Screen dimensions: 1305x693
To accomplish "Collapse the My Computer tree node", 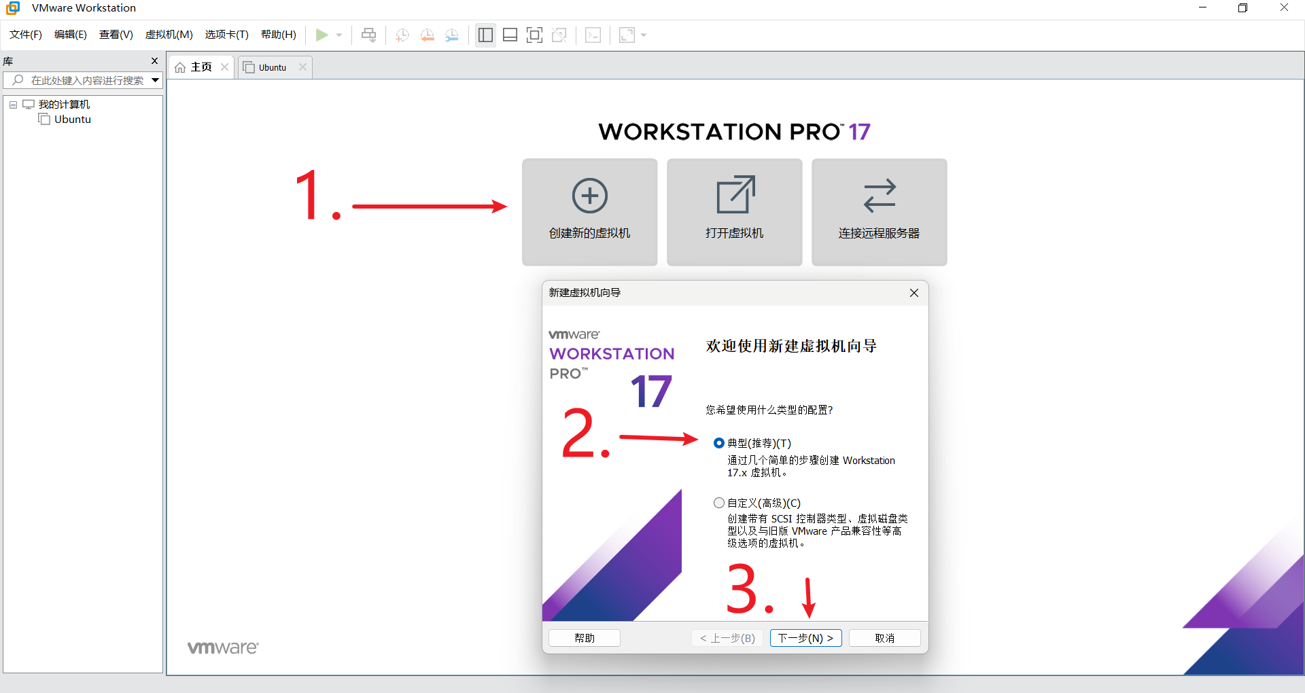I will point(13,105).
